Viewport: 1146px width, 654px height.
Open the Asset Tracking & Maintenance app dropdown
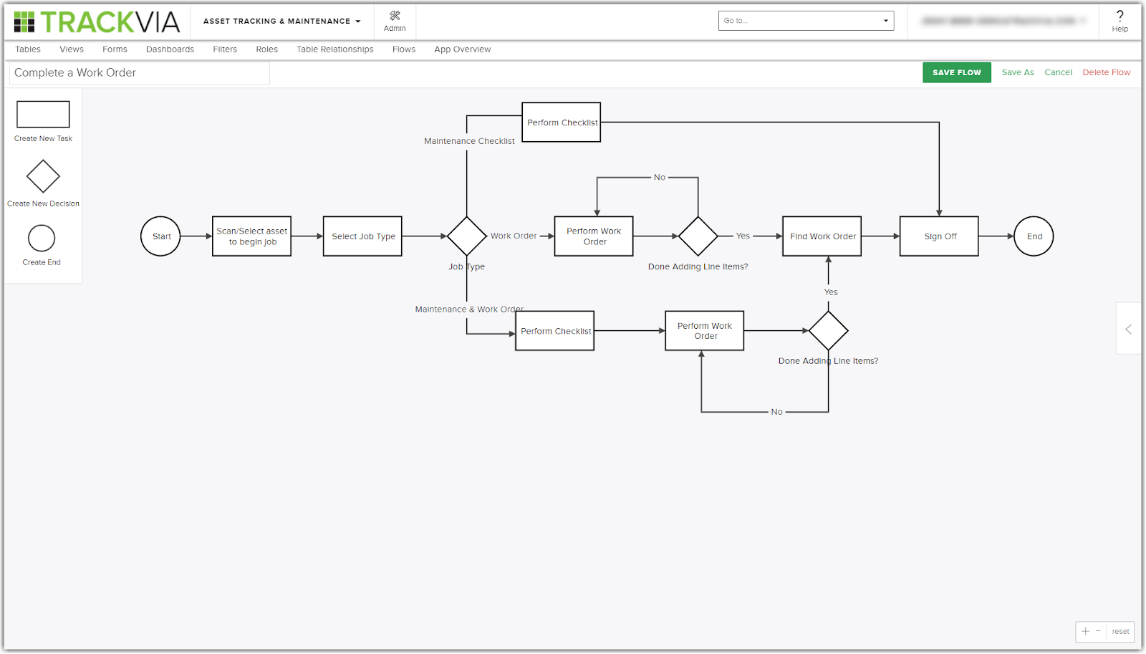tap(281, 21)
